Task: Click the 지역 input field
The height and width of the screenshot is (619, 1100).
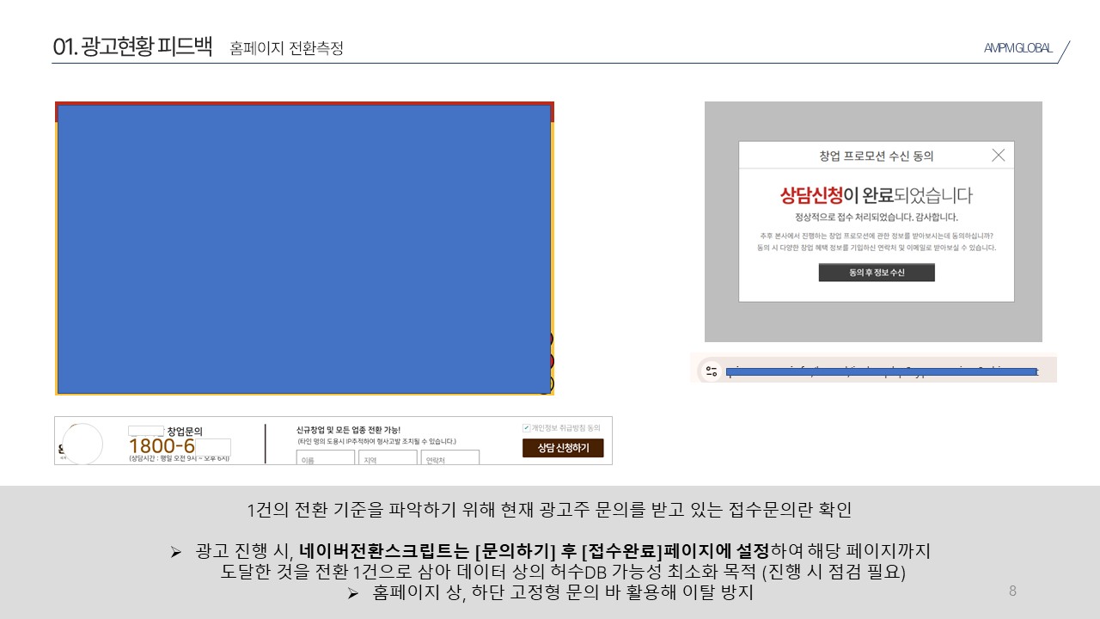Action: tap(388, 458)
